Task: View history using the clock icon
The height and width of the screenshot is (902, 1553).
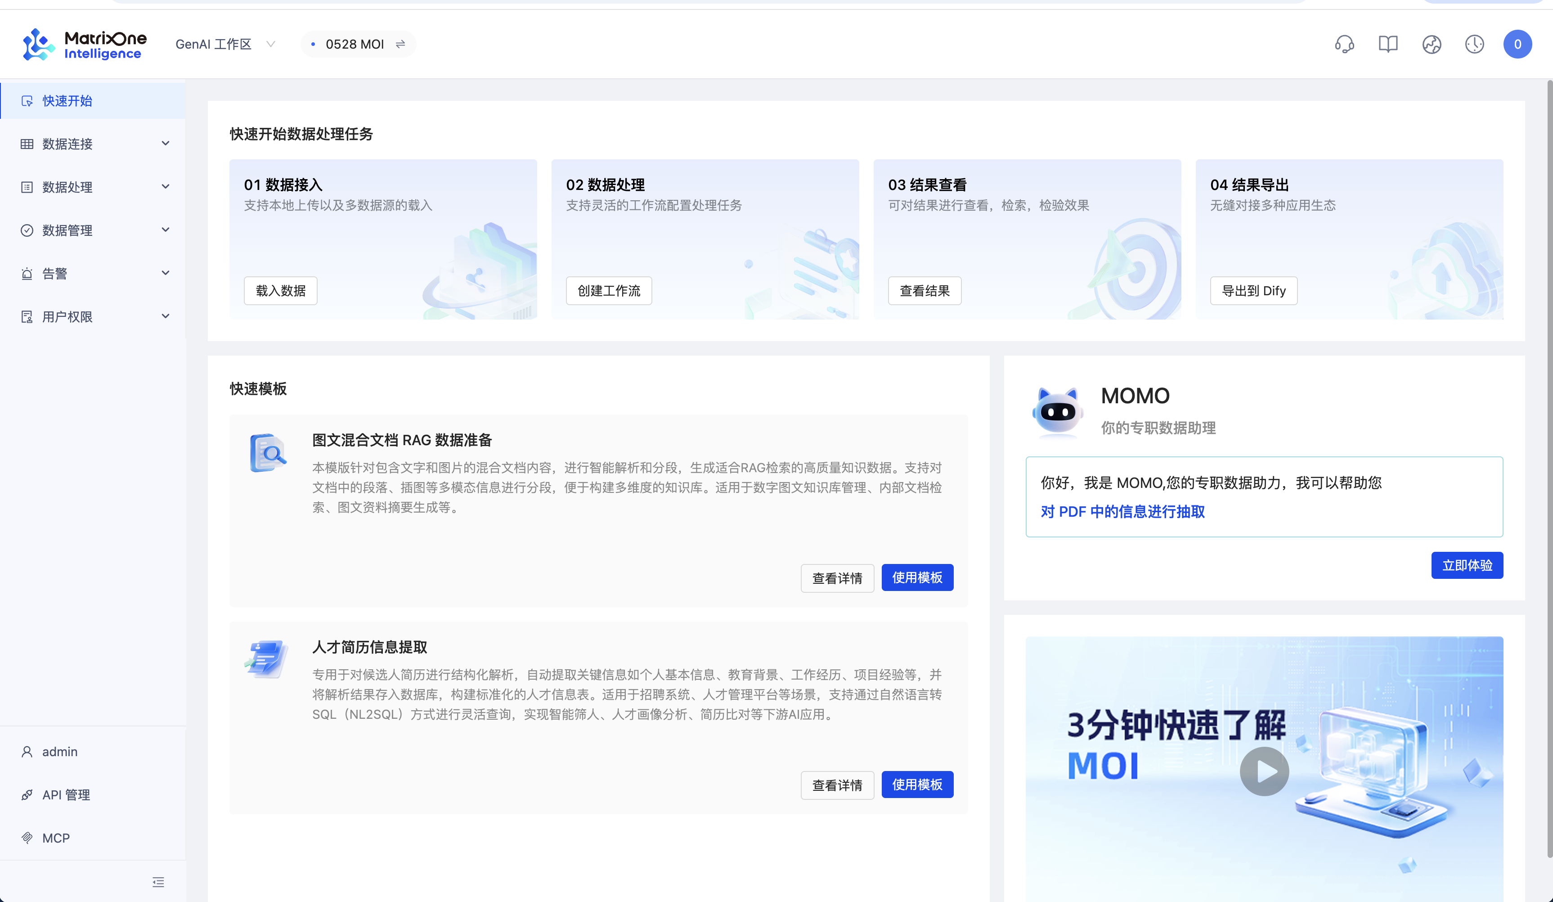Action: coord(1474,44)
